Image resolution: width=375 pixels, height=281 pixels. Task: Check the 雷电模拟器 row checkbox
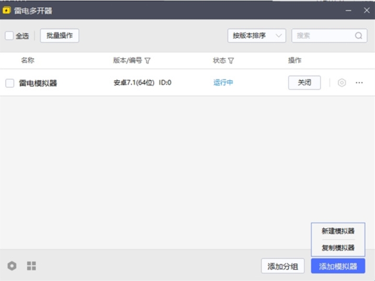9,83
